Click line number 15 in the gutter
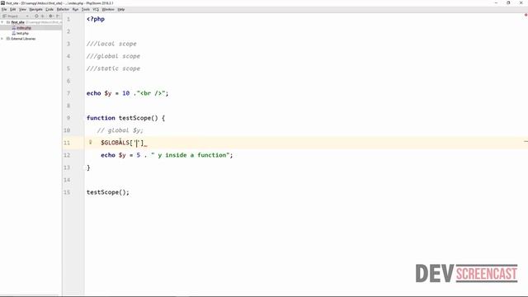 tap(67, 192)
